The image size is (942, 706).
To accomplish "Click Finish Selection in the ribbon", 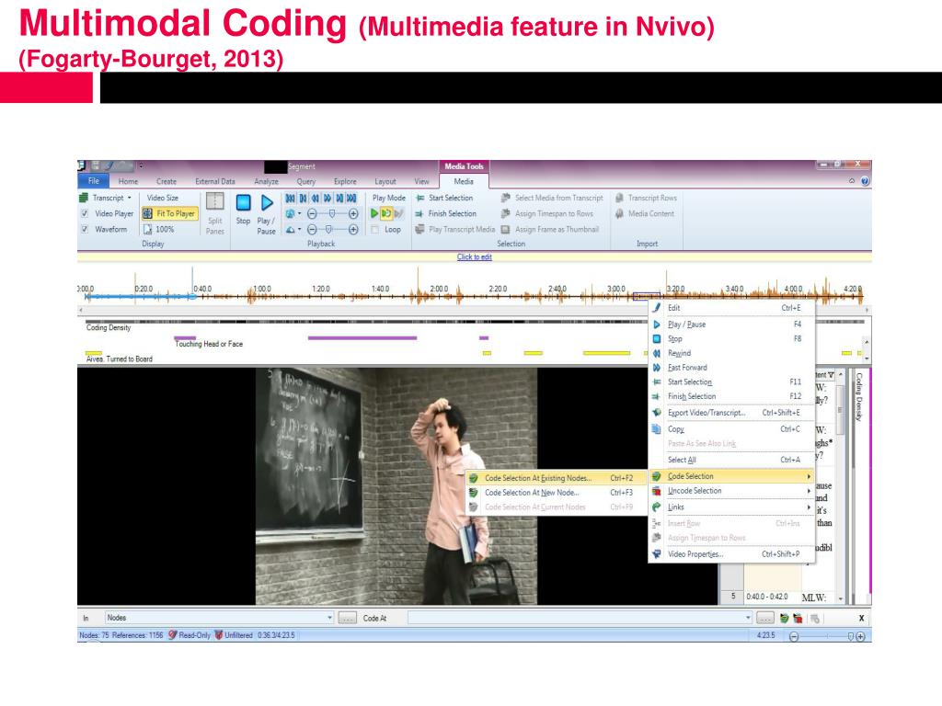I will click(446, 213).
